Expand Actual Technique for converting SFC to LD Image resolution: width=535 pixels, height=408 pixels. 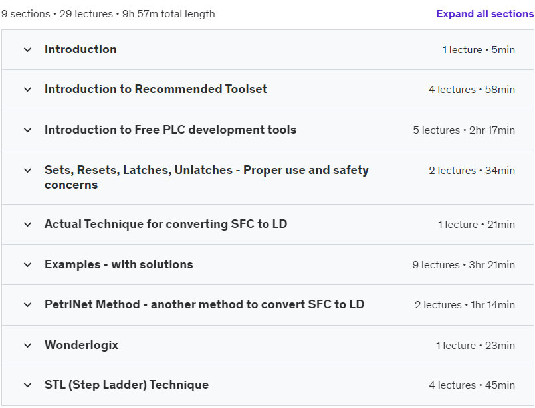[x=165, y=224]
